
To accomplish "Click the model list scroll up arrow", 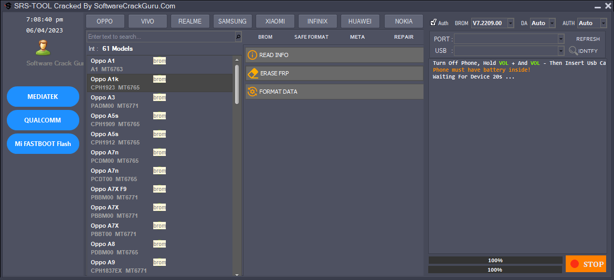I will [237, 60].
